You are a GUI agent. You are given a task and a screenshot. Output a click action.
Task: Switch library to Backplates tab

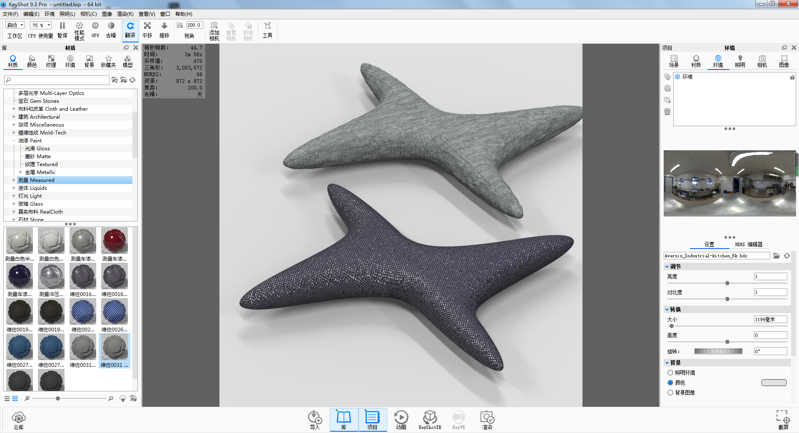pos(90,61)
